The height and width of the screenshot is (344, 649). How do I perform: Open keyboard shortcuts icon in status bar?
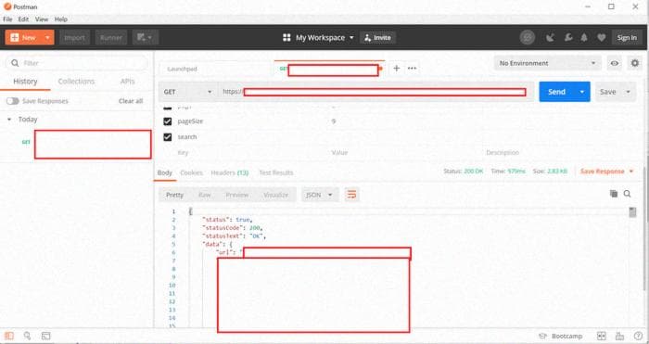619,337
